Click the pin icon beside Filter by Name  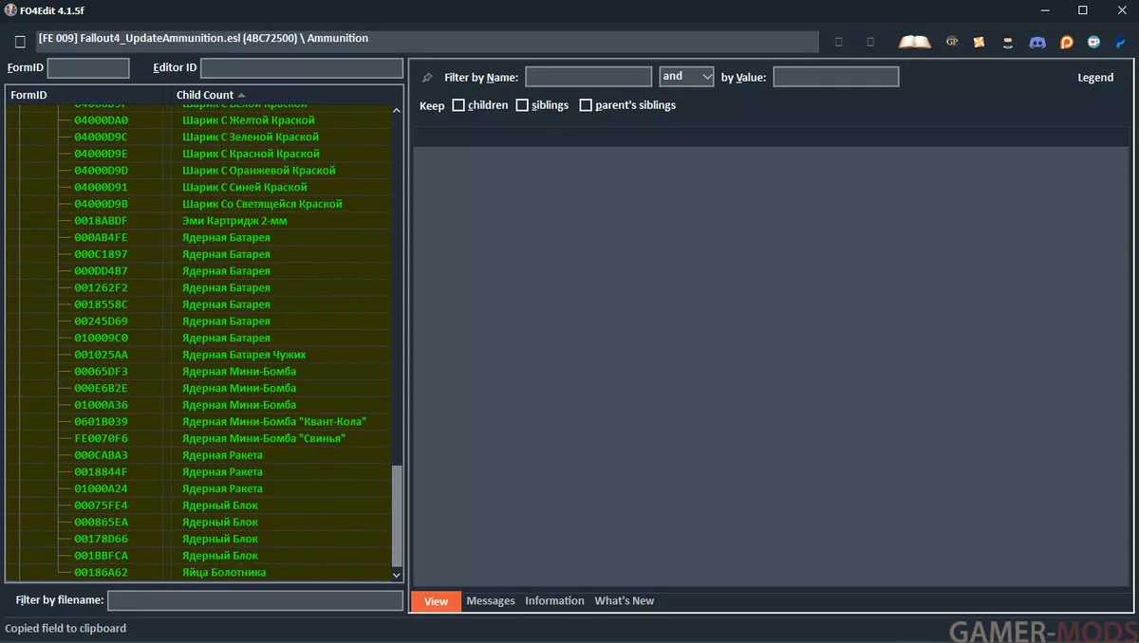pyautogui.click(x=427, y=78)
